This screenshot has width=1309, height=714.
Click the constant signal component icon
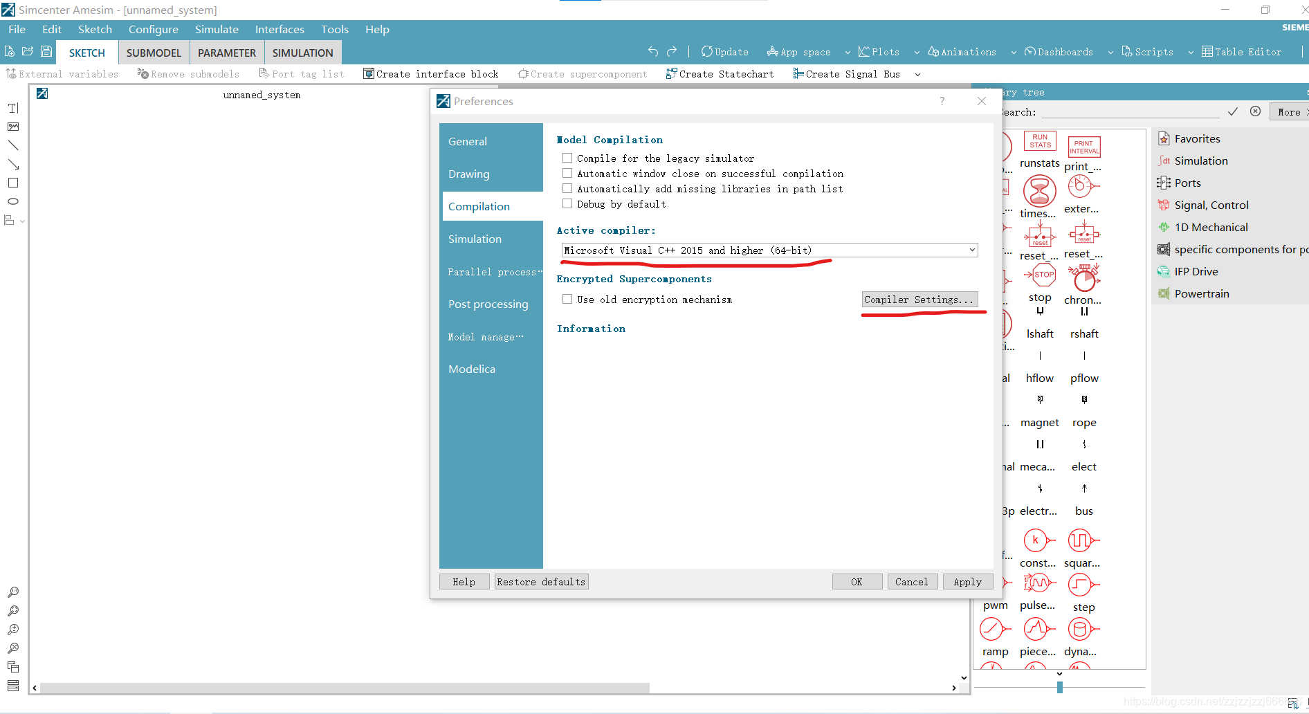tap(1038, 540)
